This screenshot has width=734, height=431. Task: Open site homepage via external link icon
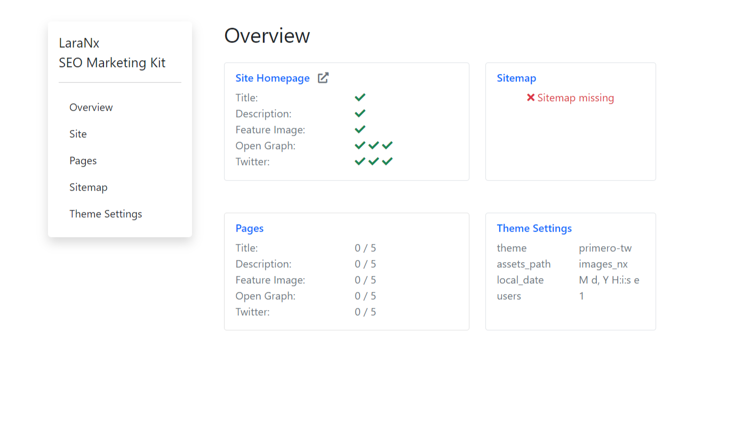(x=323, y=77)
